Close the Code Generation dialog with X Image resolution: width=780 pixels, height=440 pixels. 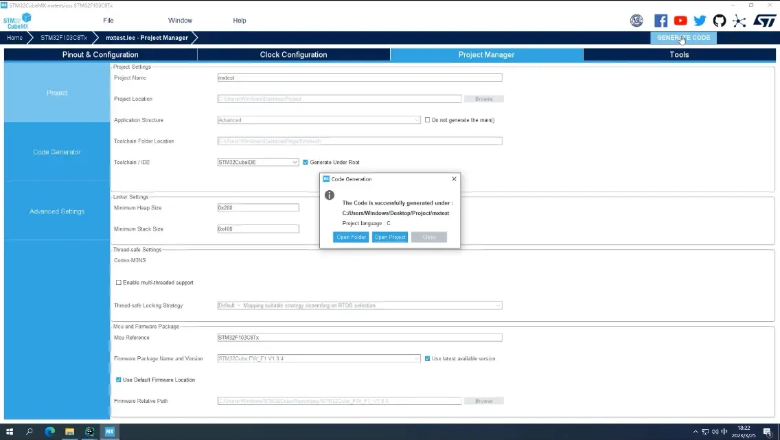click(454, 179)
